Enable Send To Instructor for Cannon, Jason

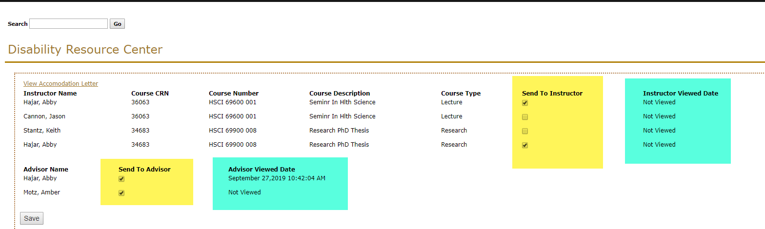coord(525,117)
